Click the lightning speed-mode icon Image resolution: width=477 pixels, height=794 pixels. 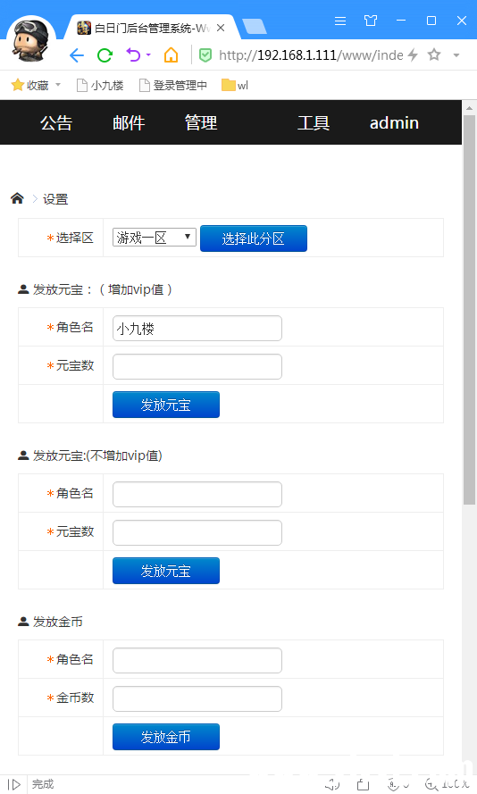tap(413, 54)
